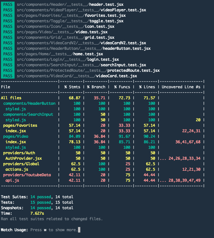Click the providers/YoutubeData row label
Image resolution: width=214 pixels, height=238 pixels.
coord(27,175)
